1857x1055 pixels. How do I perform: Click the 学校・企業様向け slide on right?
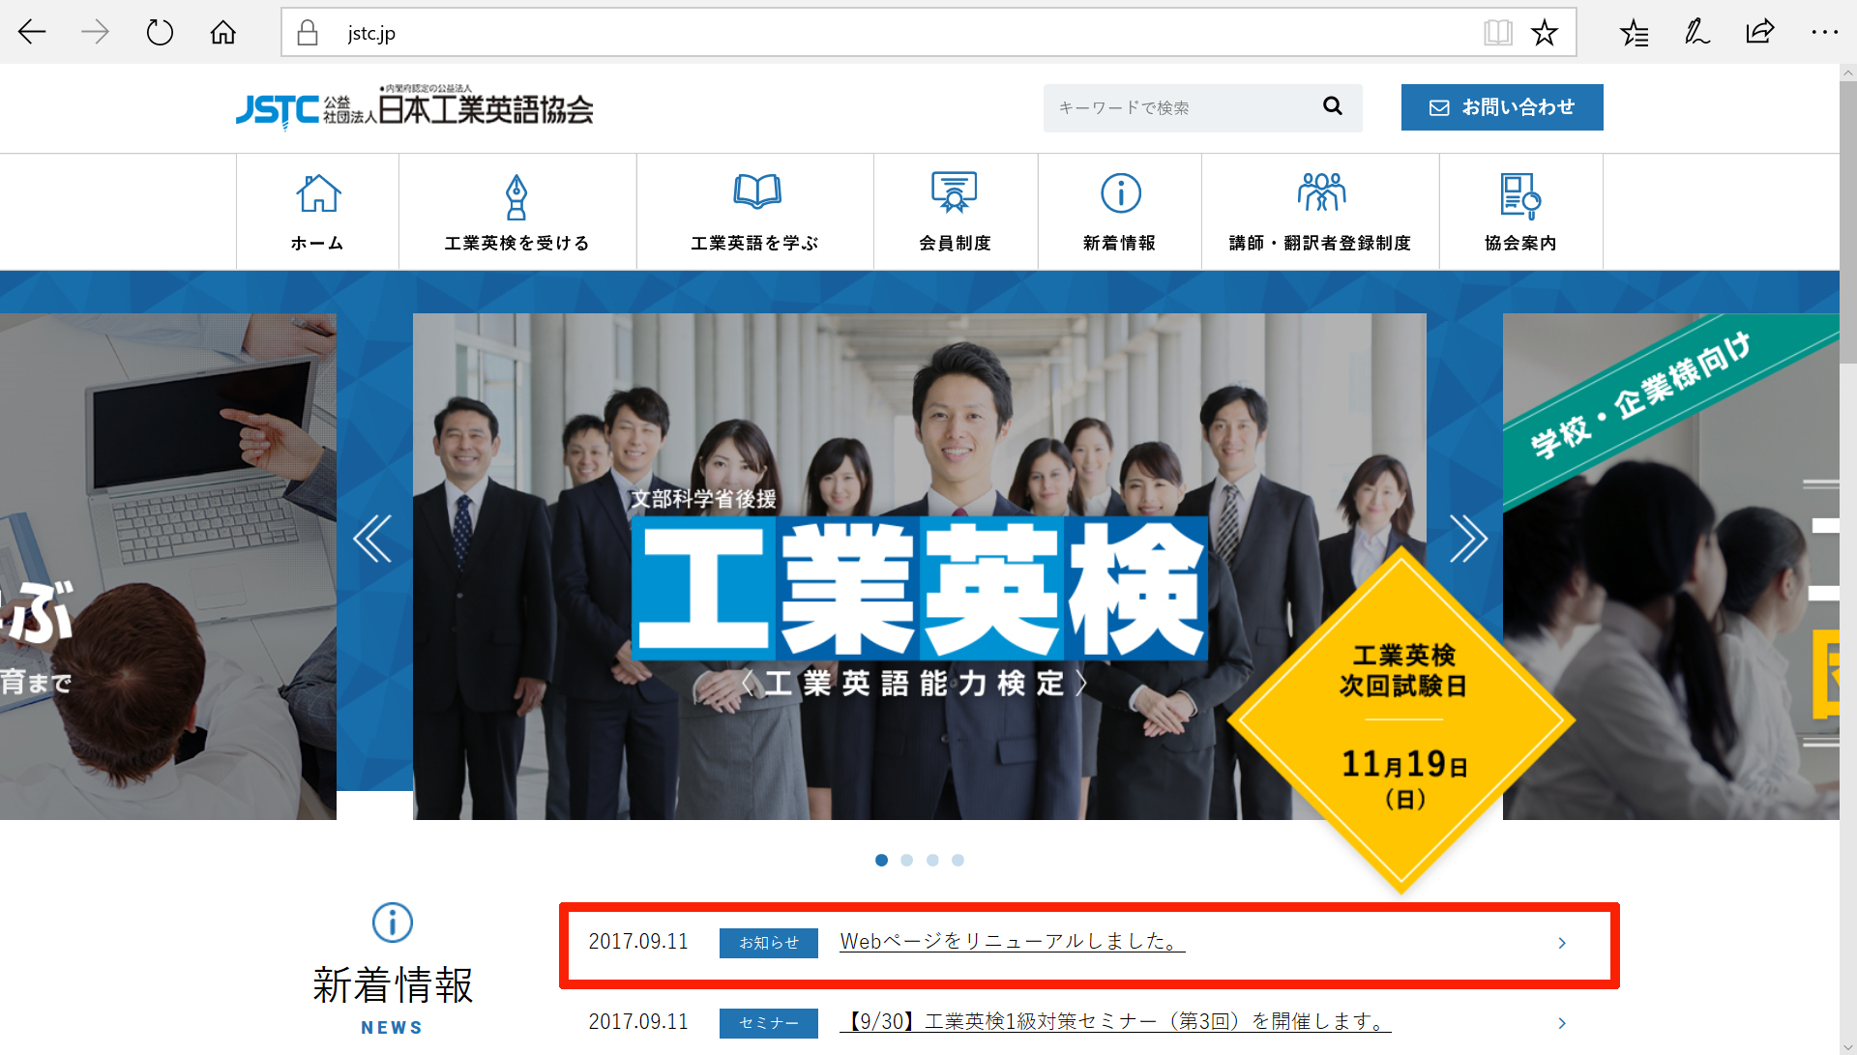1671,567
